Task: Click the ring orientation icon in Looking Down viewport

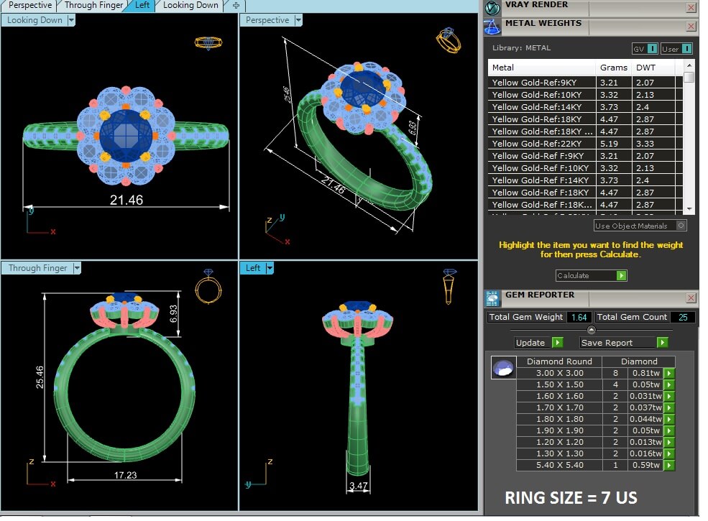Action: [208, 42]
